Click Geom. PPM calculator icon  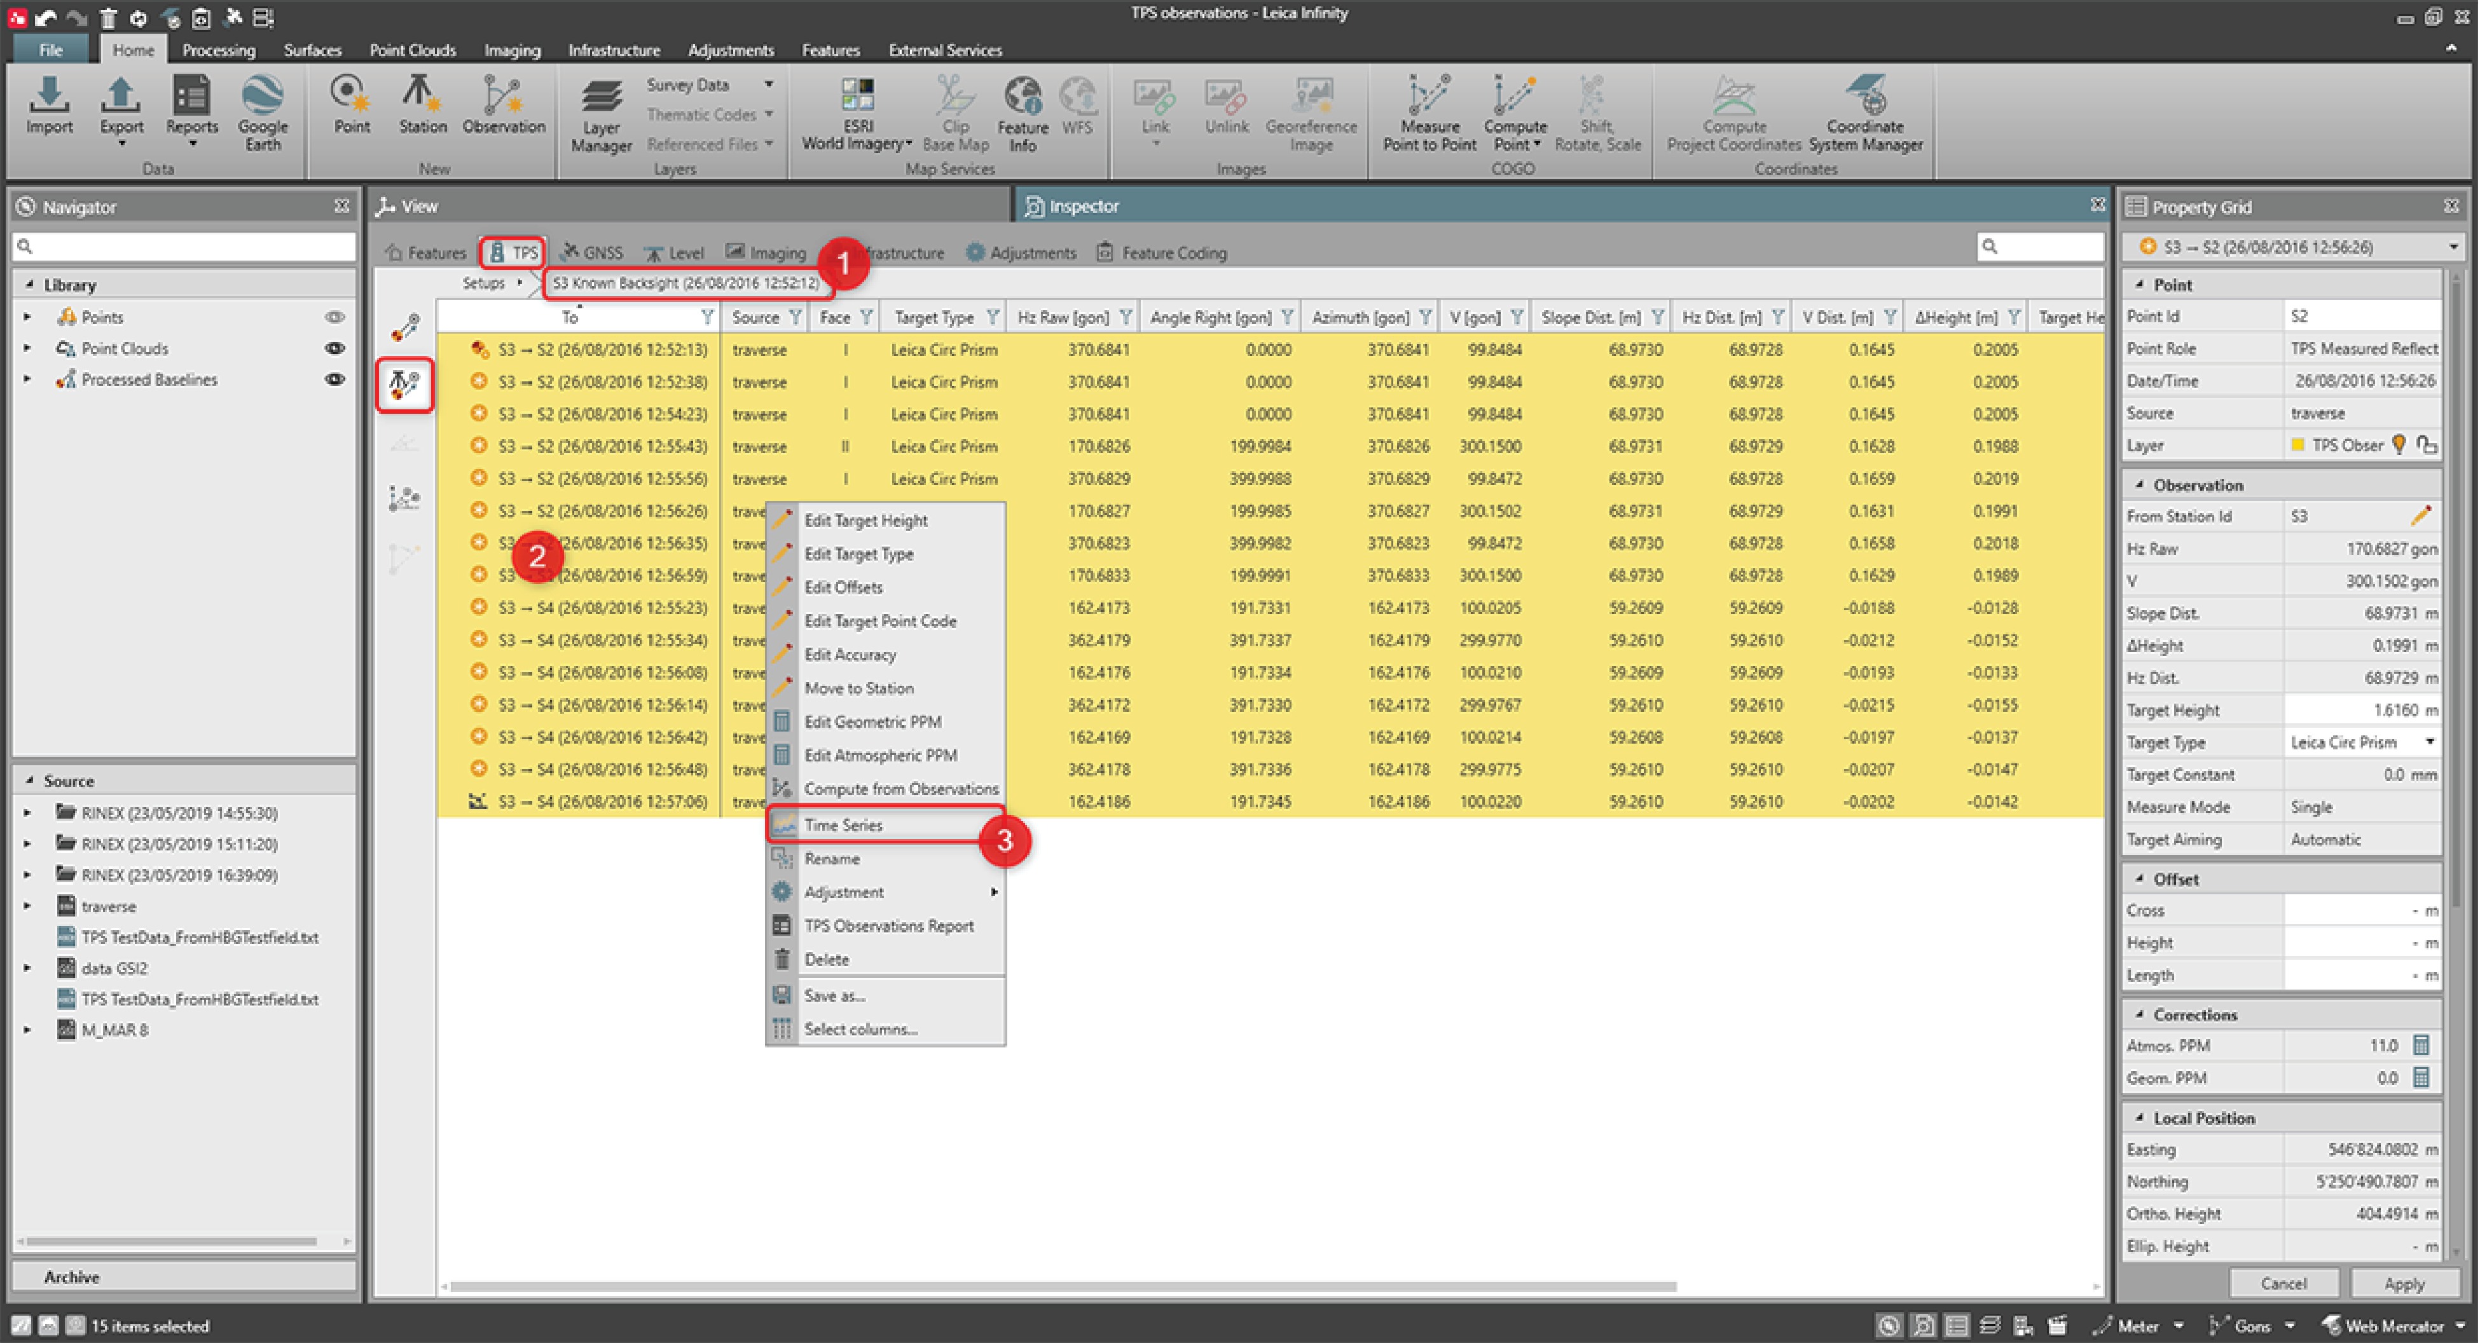[2421, 1077]
